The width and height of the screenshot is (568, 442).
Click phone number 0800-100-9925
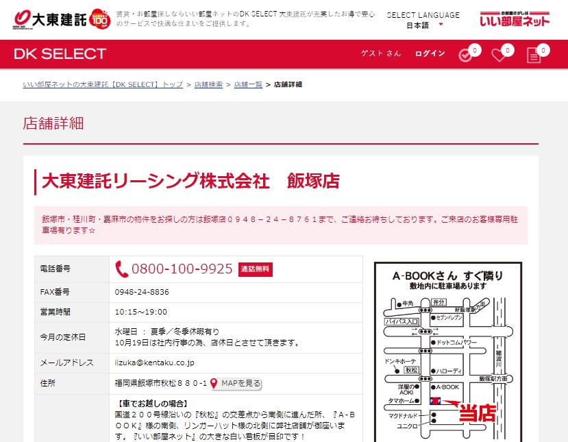tap(182, 269)
